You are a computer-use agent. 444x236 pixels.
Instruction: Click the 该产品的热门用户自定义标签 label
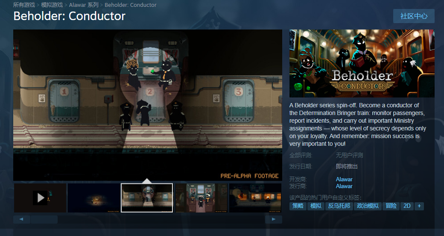tap(325, 198)
